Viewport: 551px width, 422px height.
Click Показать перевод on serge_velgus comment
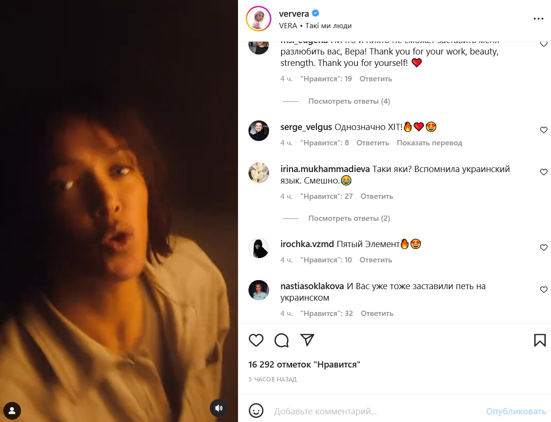coord(430,142)
